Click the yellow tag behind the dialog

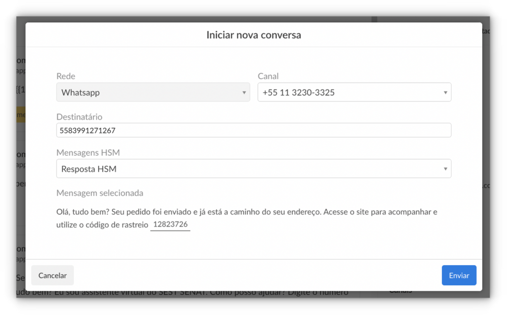click(21, 114)
